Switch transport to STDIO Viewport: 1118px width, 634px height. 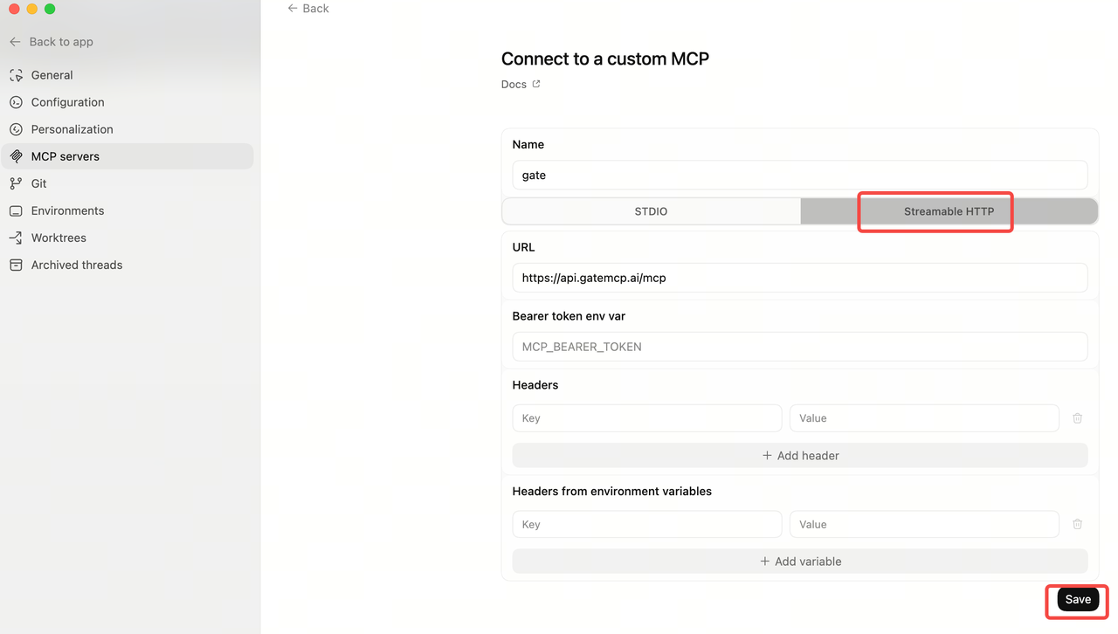point(651,211)
